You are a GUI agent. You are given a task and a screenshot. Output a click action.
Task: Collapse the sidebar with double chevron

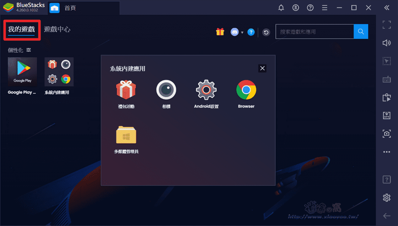[x=387, y=8]
